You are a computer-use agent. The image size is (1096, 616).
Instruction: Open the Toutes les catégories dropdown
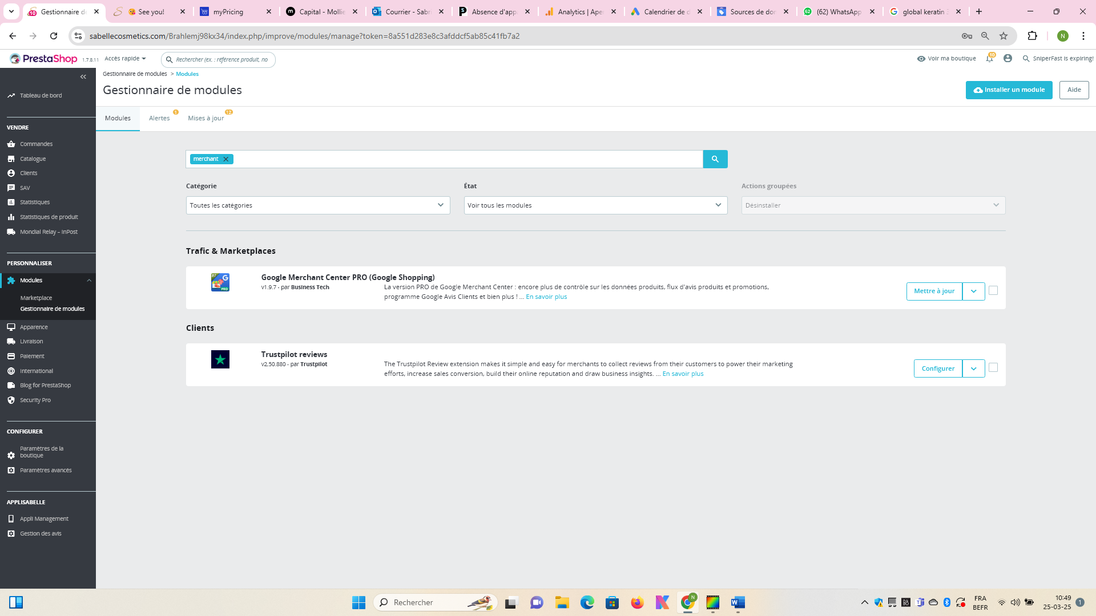tap(318, 205)
